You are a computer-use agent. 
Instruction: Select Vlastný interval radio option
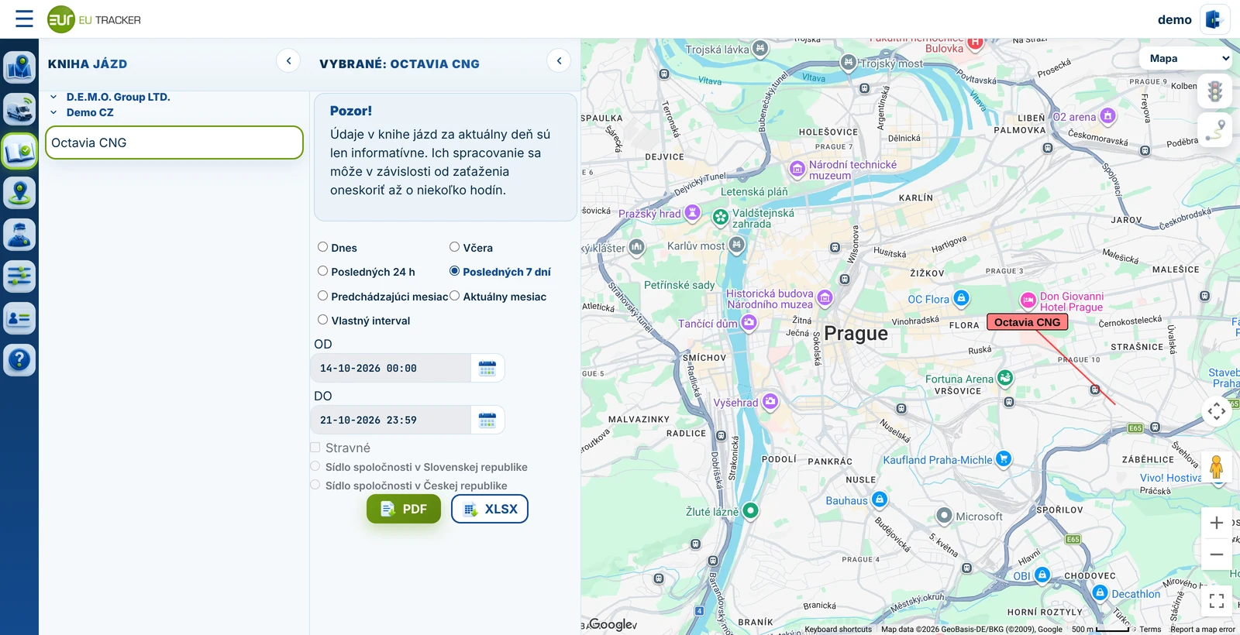[322, 320]
